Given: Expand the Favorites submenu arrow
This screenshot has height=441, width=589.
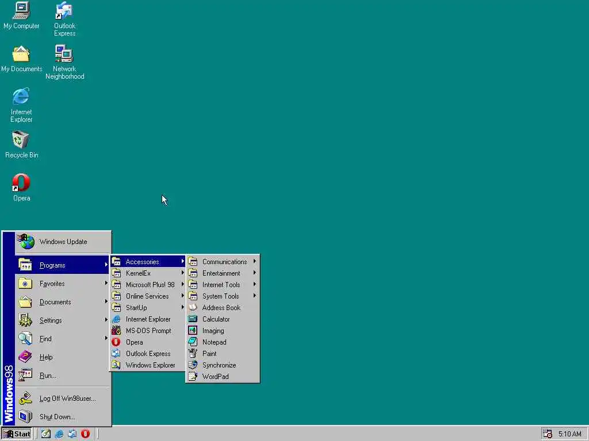Looking at the screenshot, I should tap(106, 283).
